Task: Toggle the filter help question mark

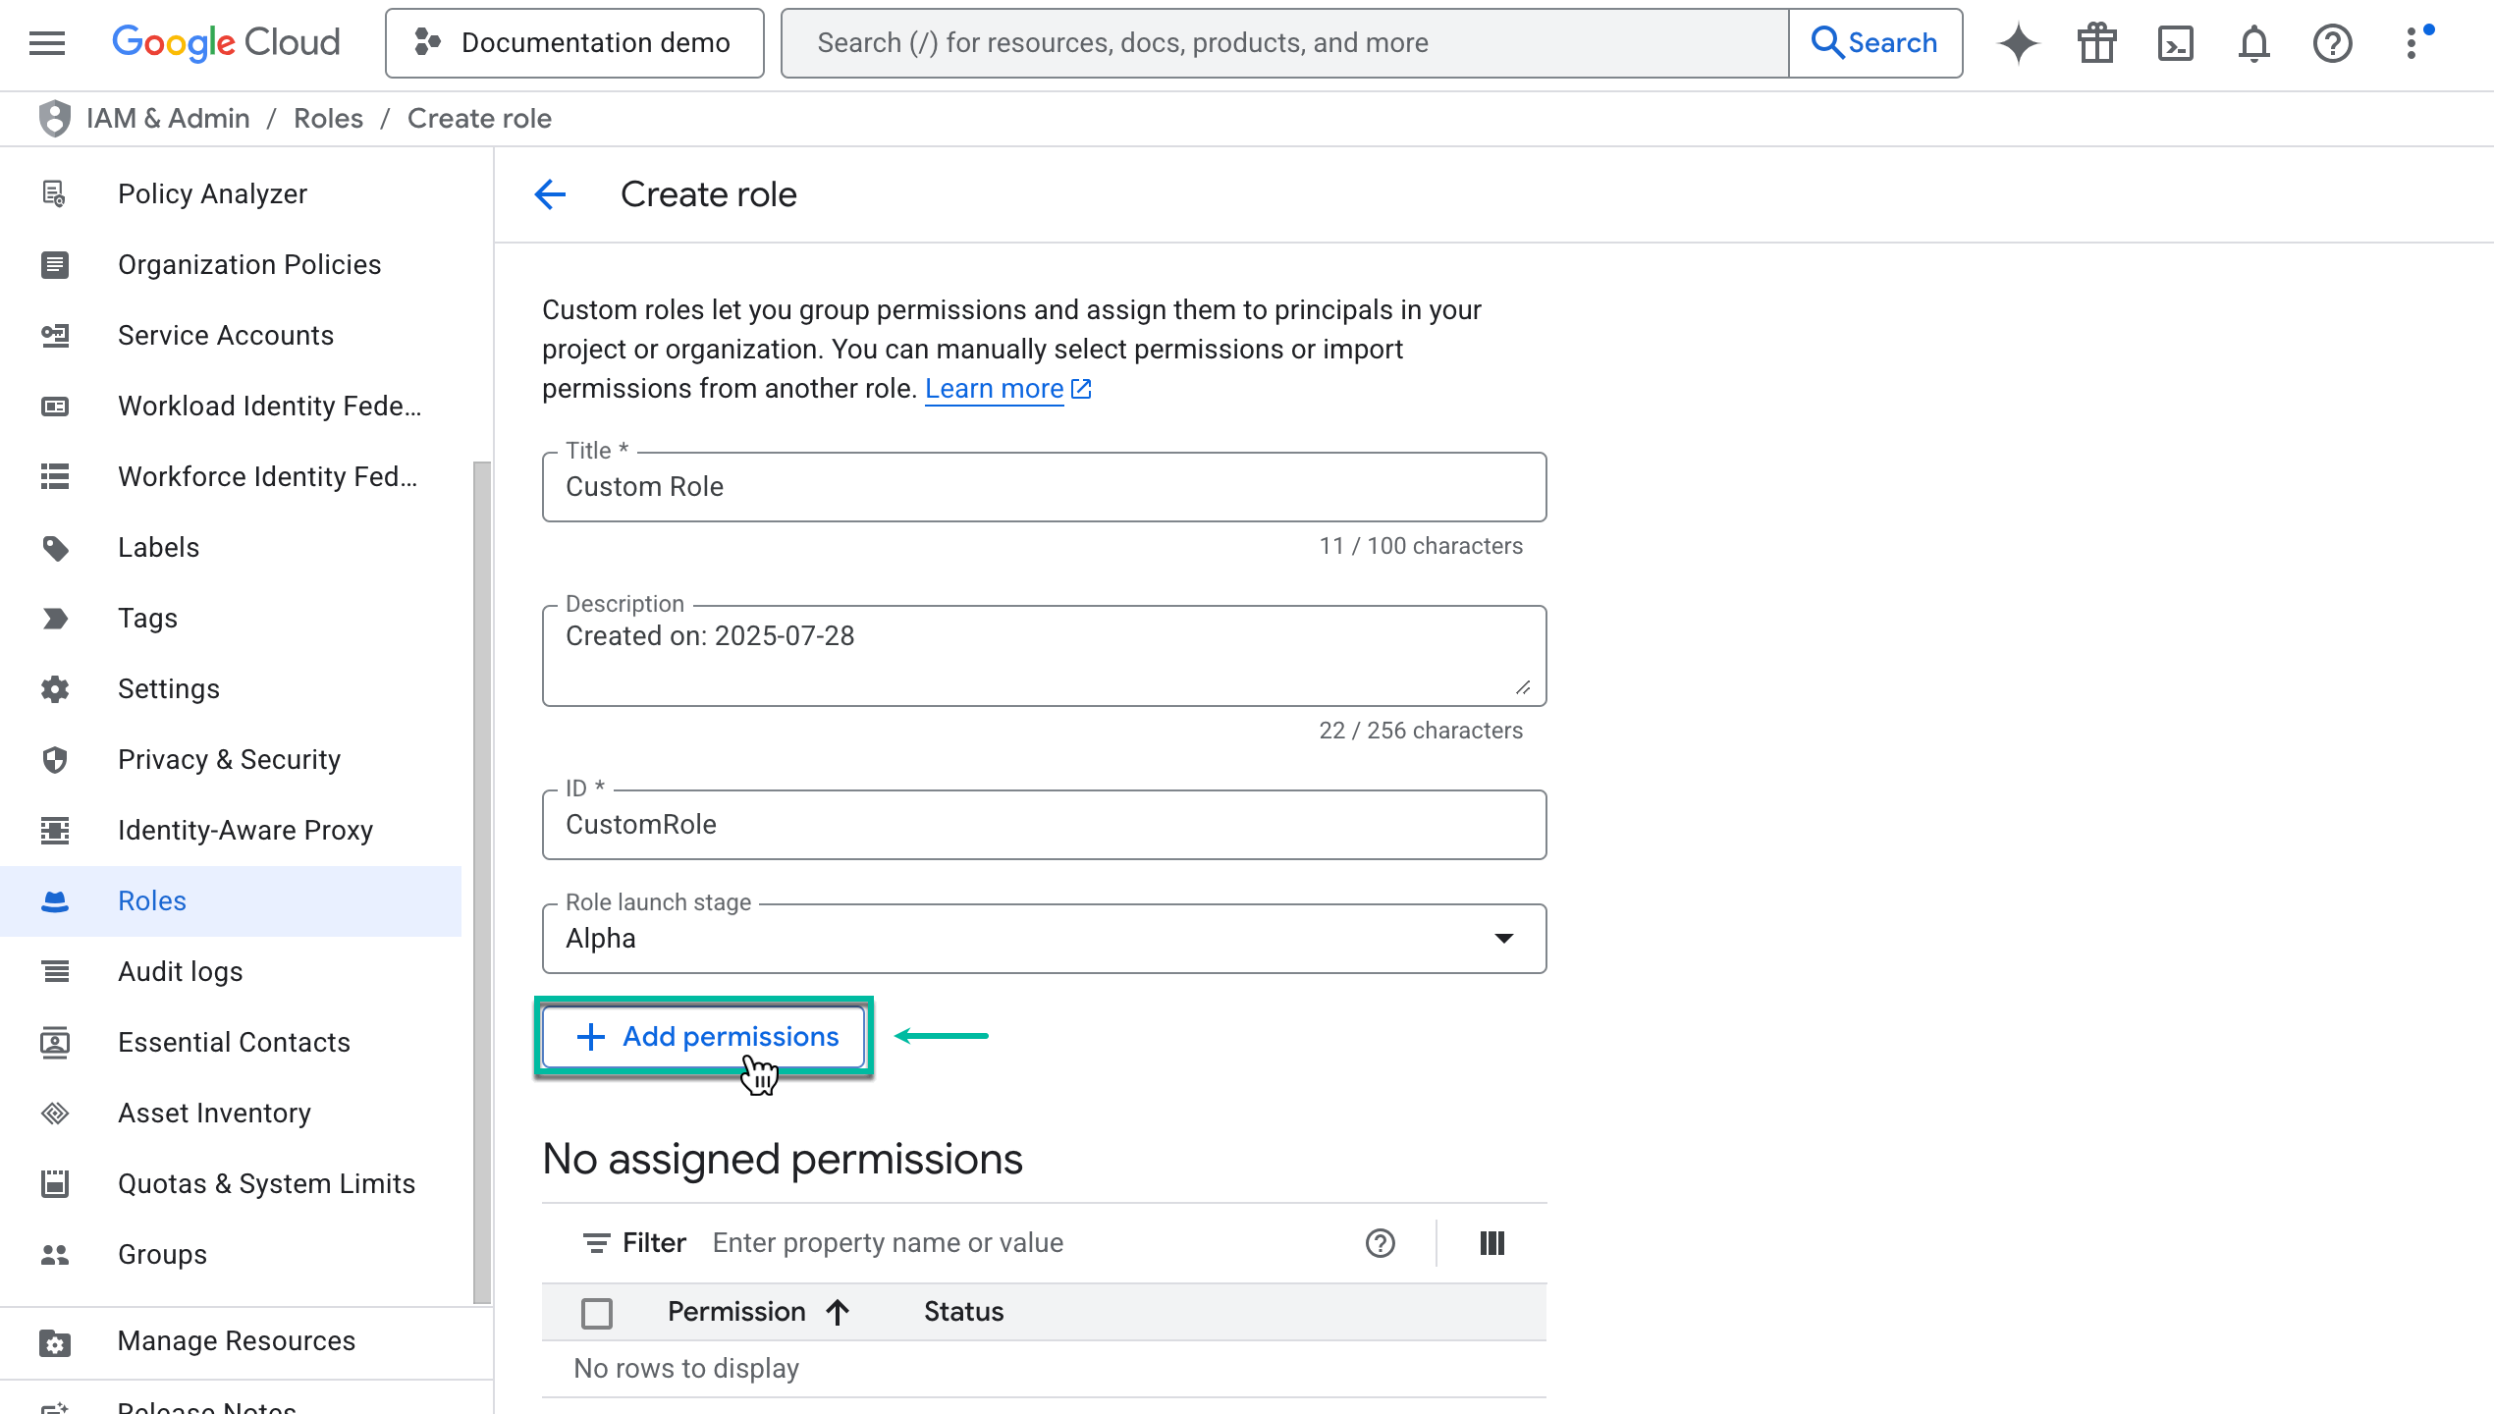Action: (x=1379, y=1243)
